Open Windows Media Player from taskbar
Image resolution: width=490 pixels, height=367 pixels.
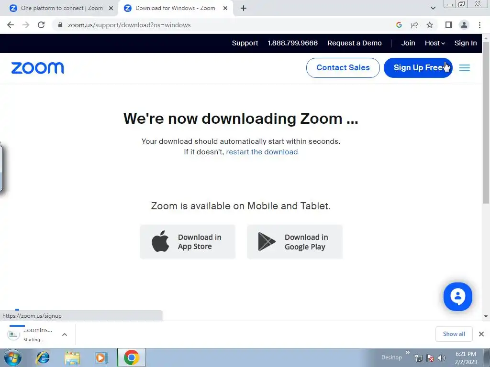(101, 357)
